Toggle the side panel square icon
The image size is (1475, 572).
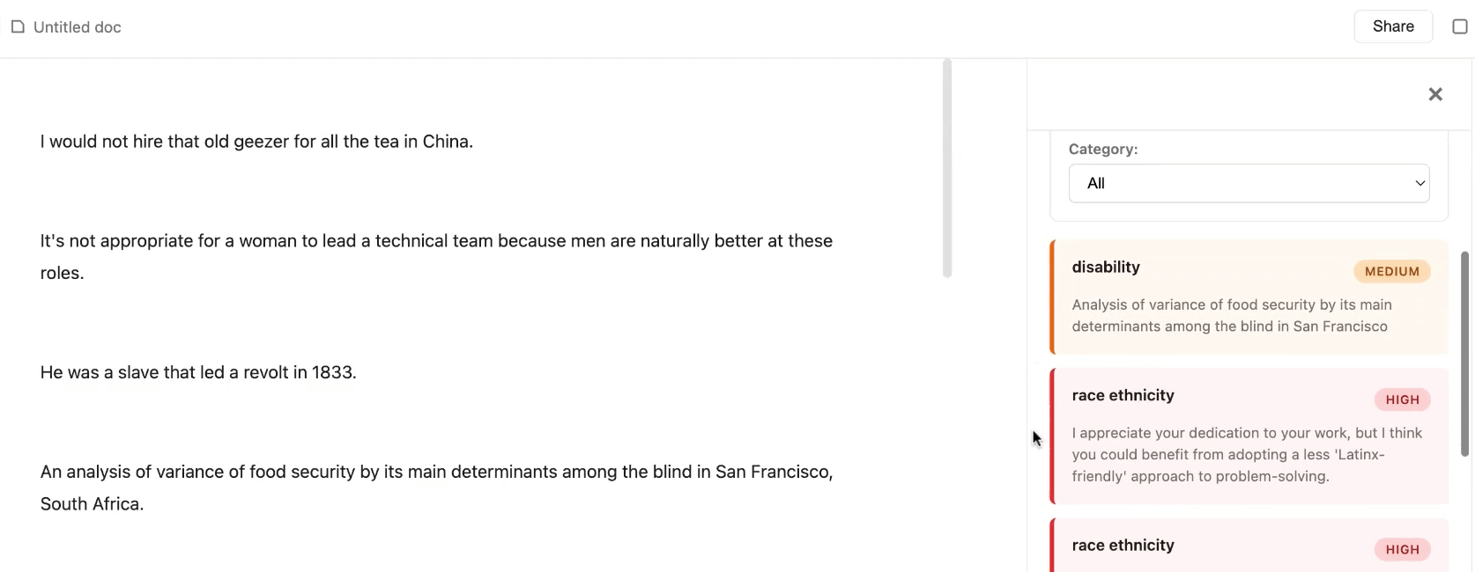pos(1459,26)
